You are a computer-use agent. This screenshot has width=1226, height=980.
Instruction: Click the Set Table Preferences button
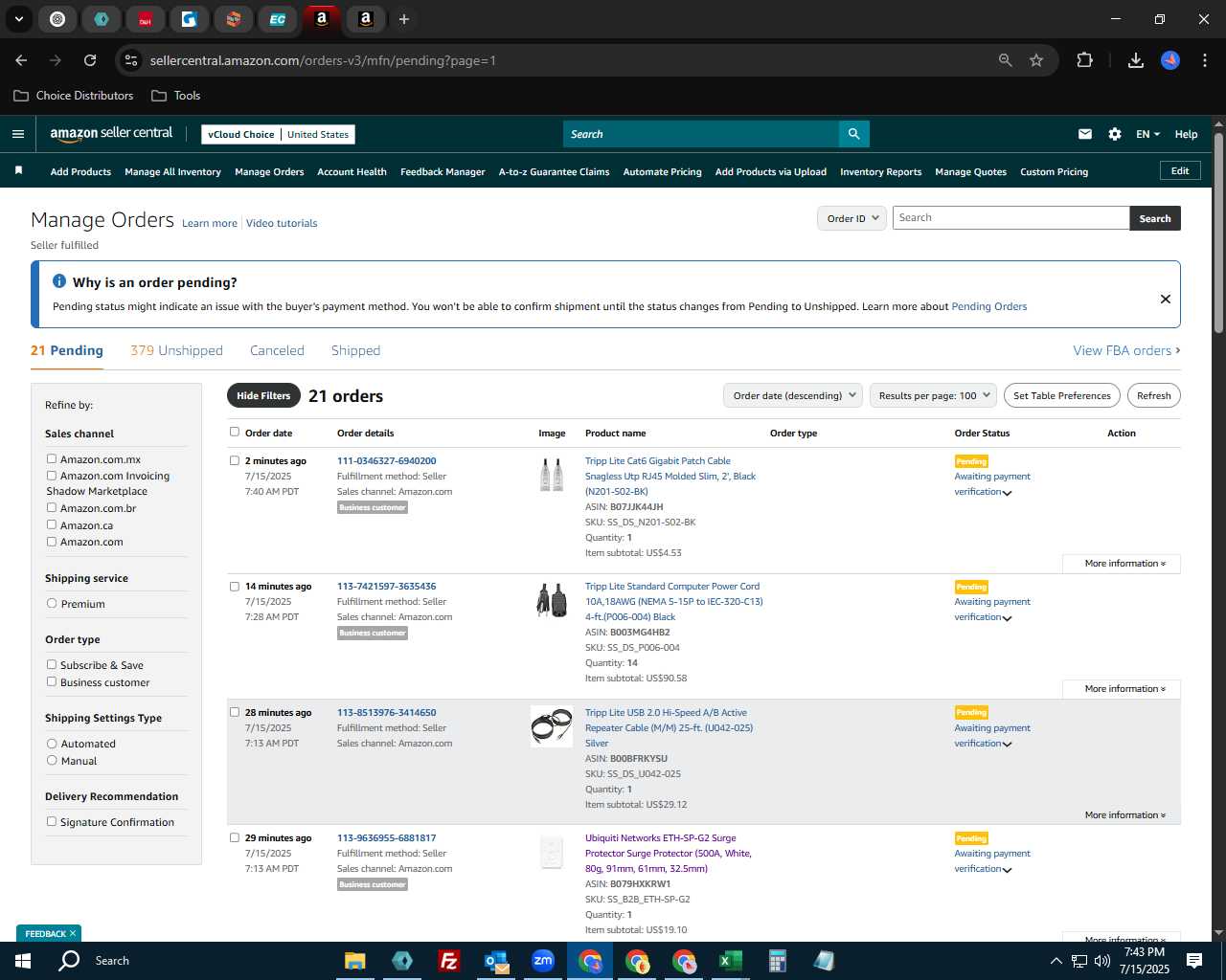[x=1061, y=395]
